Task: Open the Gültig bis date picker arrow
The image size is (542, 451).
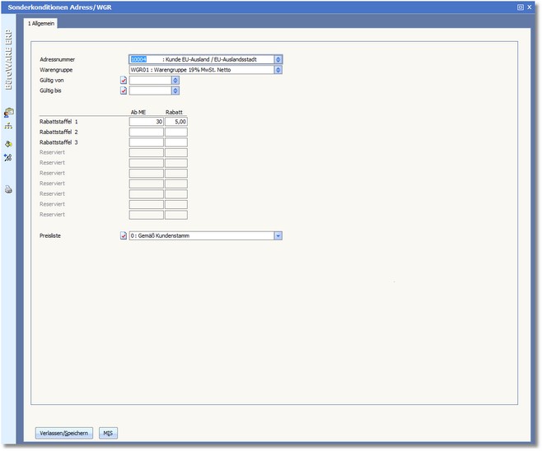Action: tap(175, 91)
